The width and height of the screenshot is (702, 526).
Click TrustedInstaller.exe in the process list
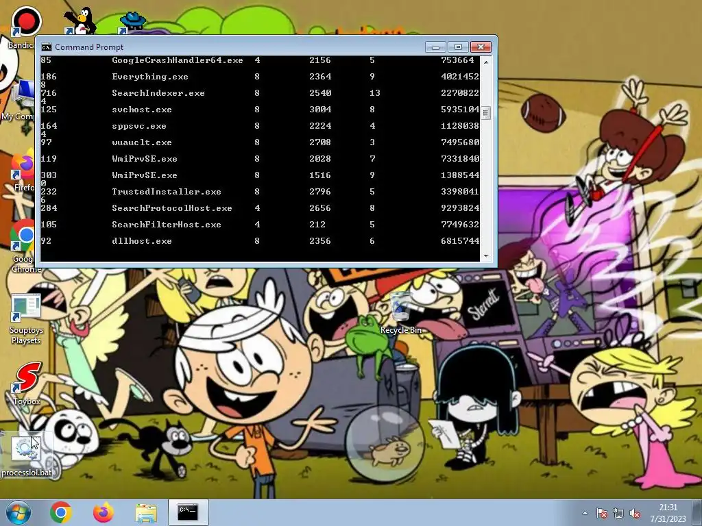167,192
